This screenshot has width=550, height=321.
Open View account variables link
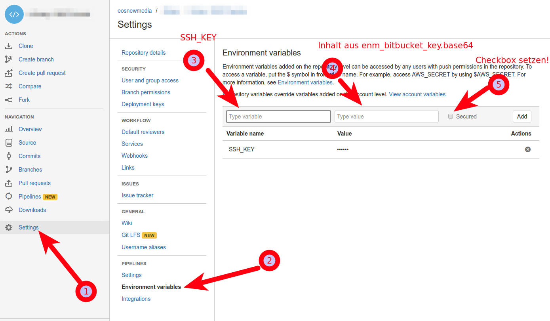click(x=417, y=94)
